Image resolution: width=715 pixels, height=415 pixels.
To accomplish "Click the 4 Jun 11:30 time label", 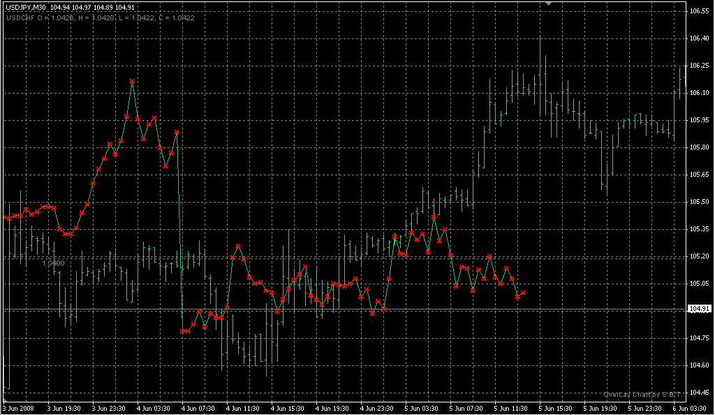I will (x=242, y=408).
